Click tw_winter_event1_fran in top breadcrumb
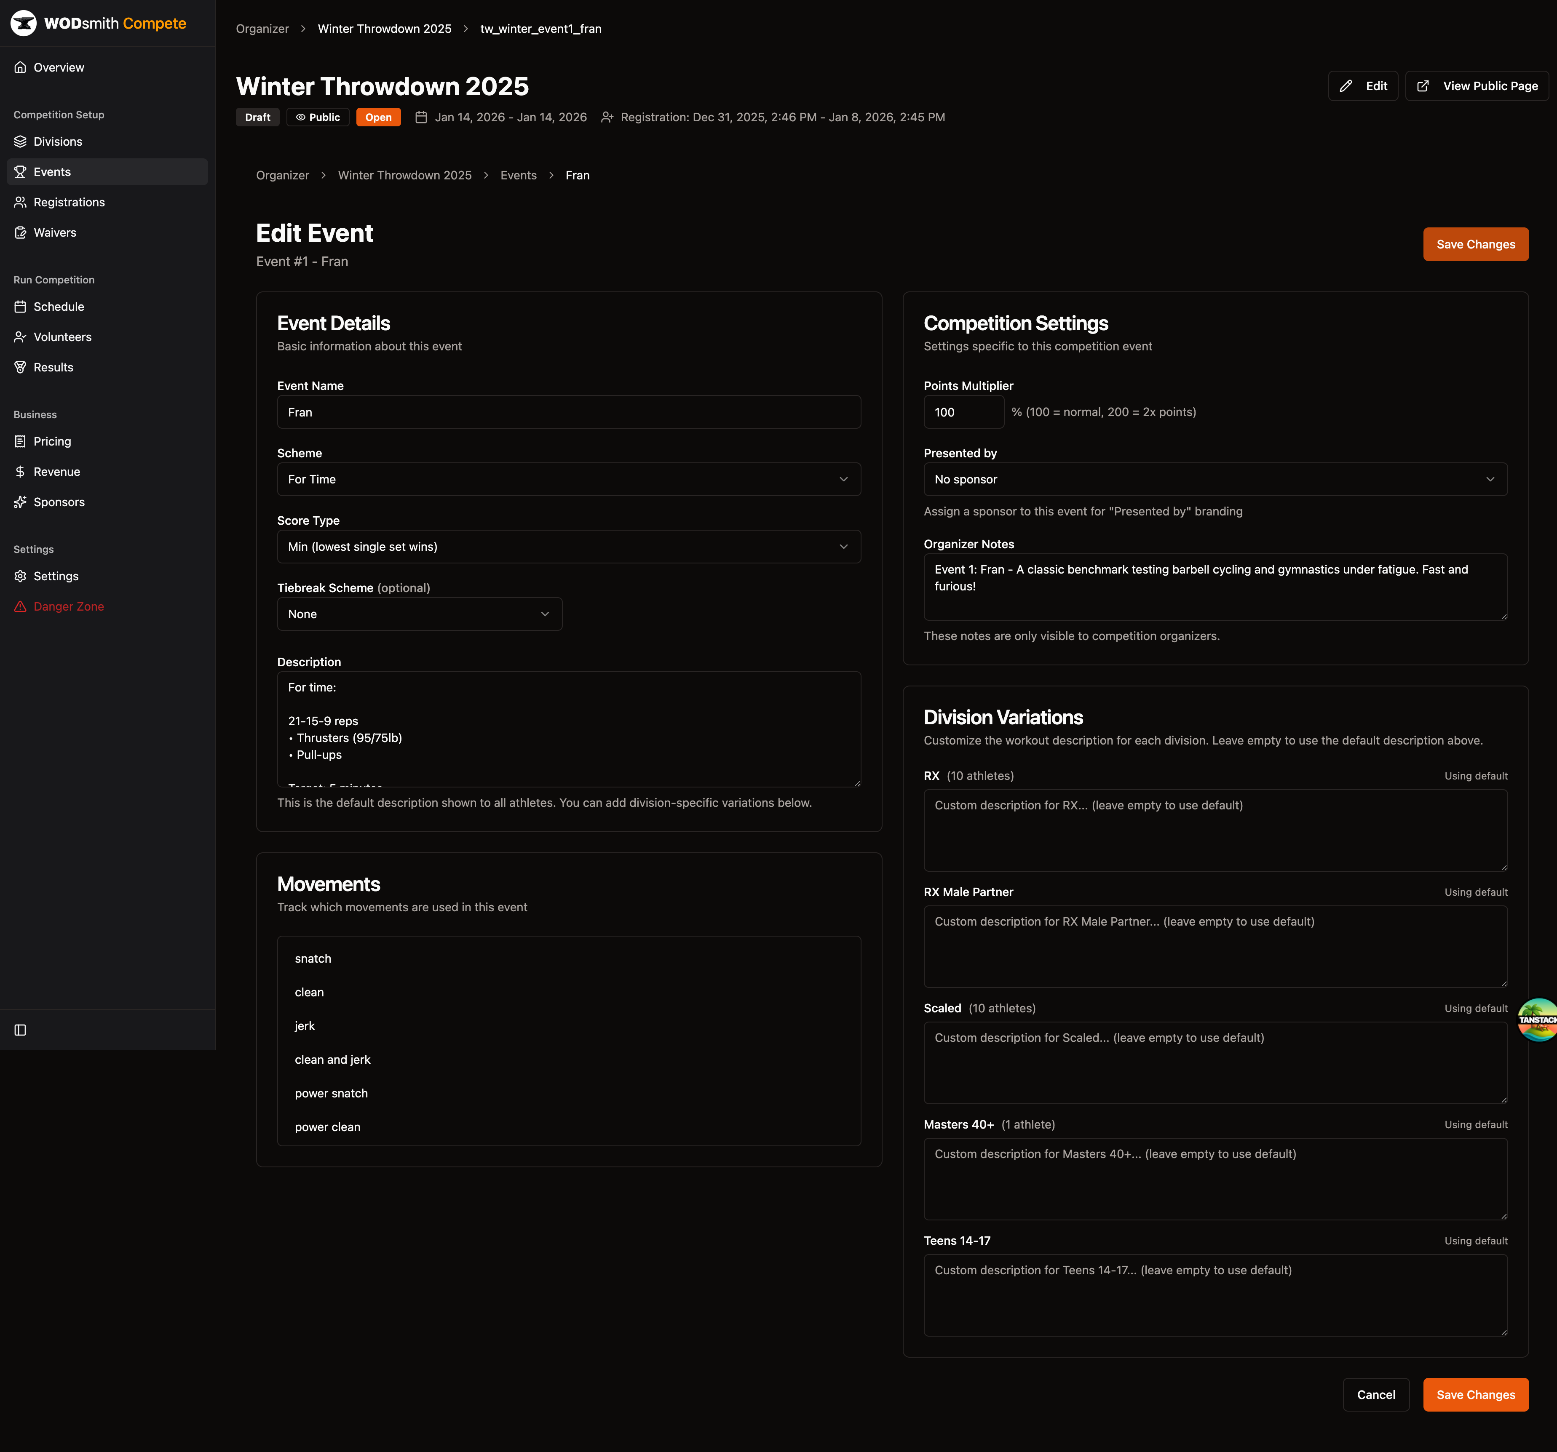Screen dimensions: 1557x1452 (x=541, y=29)
